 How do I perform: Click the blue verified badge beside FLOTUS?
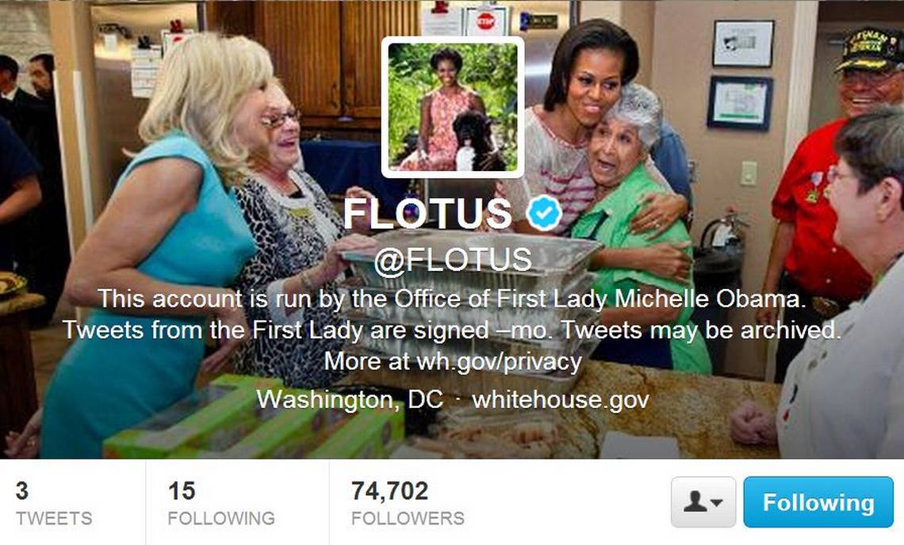(x=544, y=212)
